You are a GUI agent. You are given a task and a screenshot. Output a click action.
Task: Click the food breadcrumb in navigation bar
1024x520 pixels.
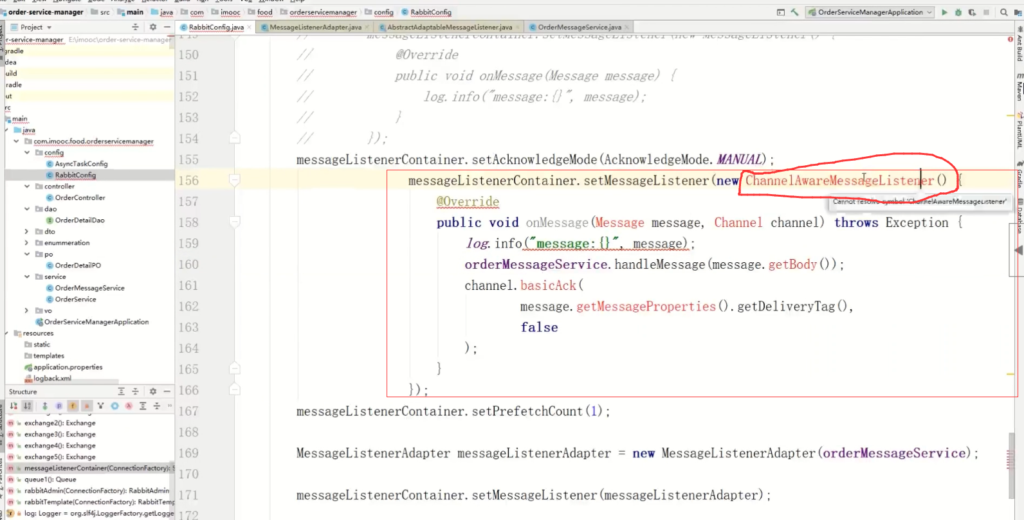[265, 12]
